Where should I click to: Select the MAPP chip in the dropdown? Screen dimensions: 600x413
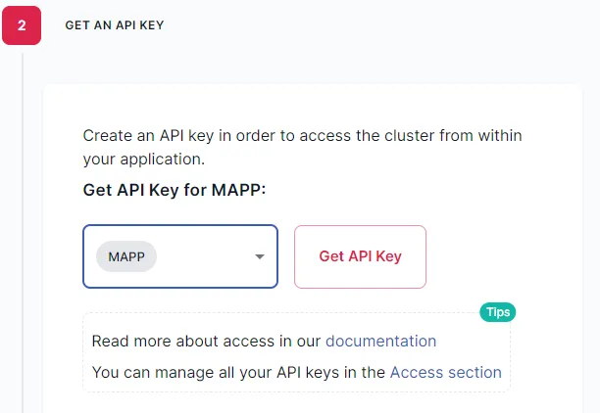(x=126, y=256)
